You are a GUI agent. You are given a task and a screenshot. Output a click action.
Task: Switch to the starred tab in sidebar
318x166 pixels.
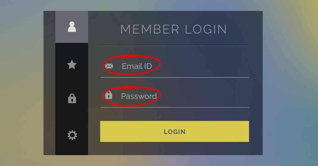[x=72, y=64]
